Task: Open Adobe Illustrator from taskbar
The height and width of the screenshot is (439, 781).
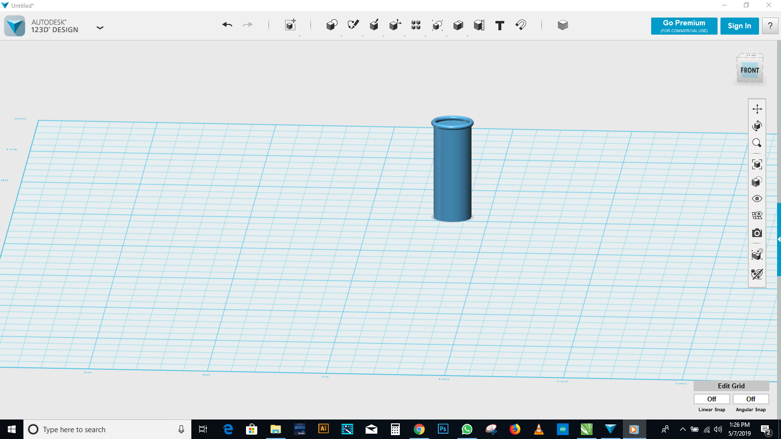Action: pyautogui.click(x=323, y=429)
